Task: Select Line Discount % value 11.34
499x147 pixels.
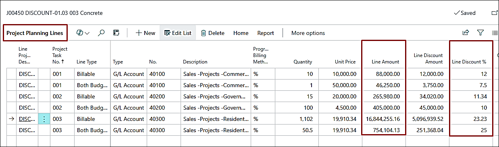Action: point(470,96)
